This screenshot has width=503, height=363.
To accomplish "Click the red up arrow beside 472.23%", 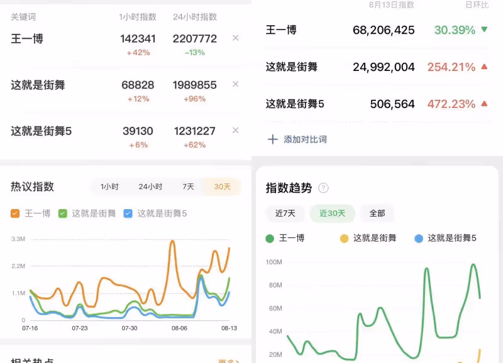I will click(484, 104).
